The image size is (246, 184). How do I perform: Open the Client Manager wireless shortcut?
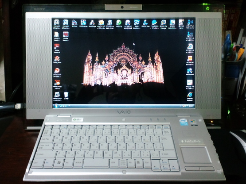point(190,24)
